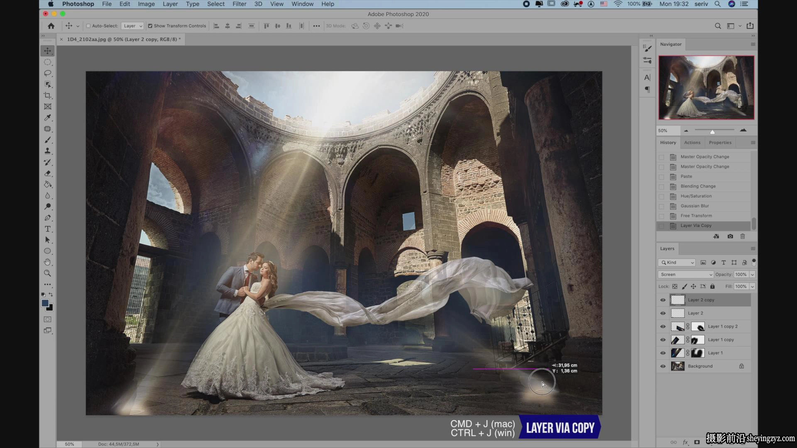Select the Free Transform history state
Image resolution: width=797 pixels, height=448 pixels.
coord(703,216)
